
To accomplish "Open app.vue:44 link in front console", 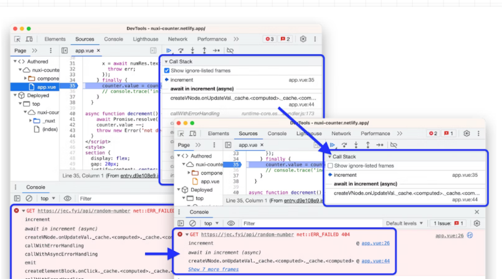I will 376,261.
